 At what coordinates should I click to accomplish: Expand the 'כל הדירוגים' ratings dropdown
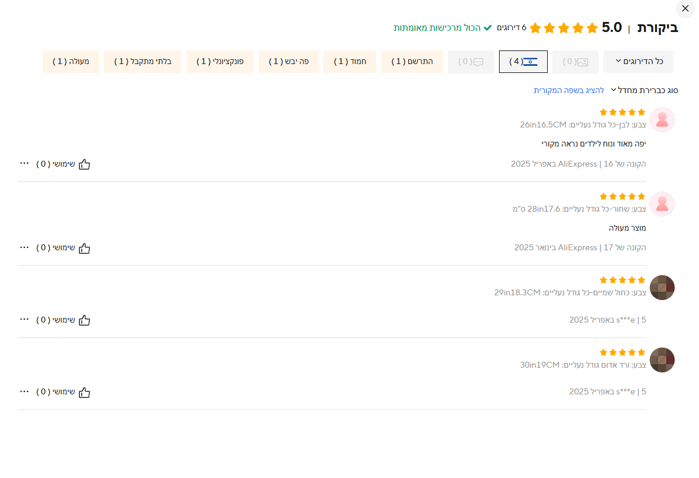pos(638,62)
